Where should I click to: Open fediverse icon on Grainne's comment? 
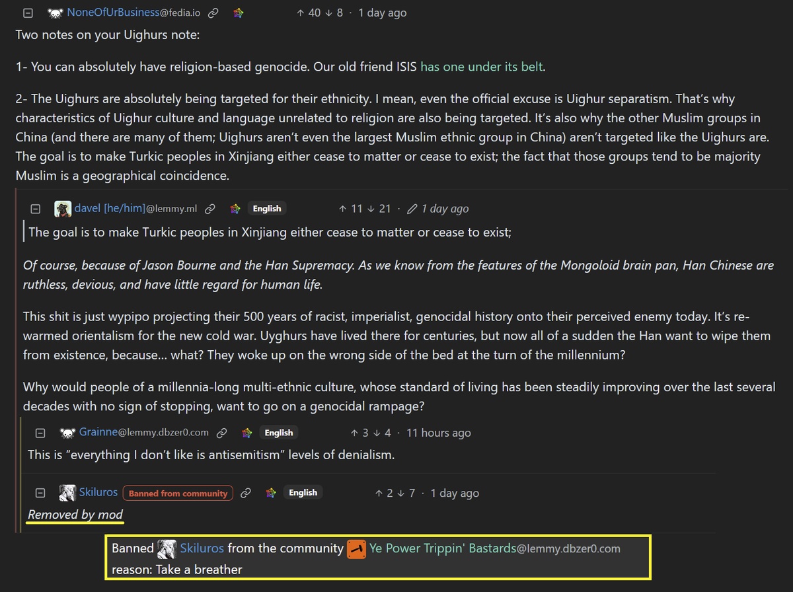click(x=246, y=433)
